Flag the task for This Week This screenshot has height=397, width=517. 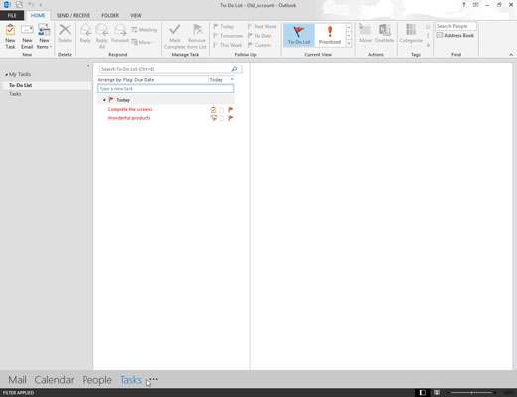coord(228,45)
